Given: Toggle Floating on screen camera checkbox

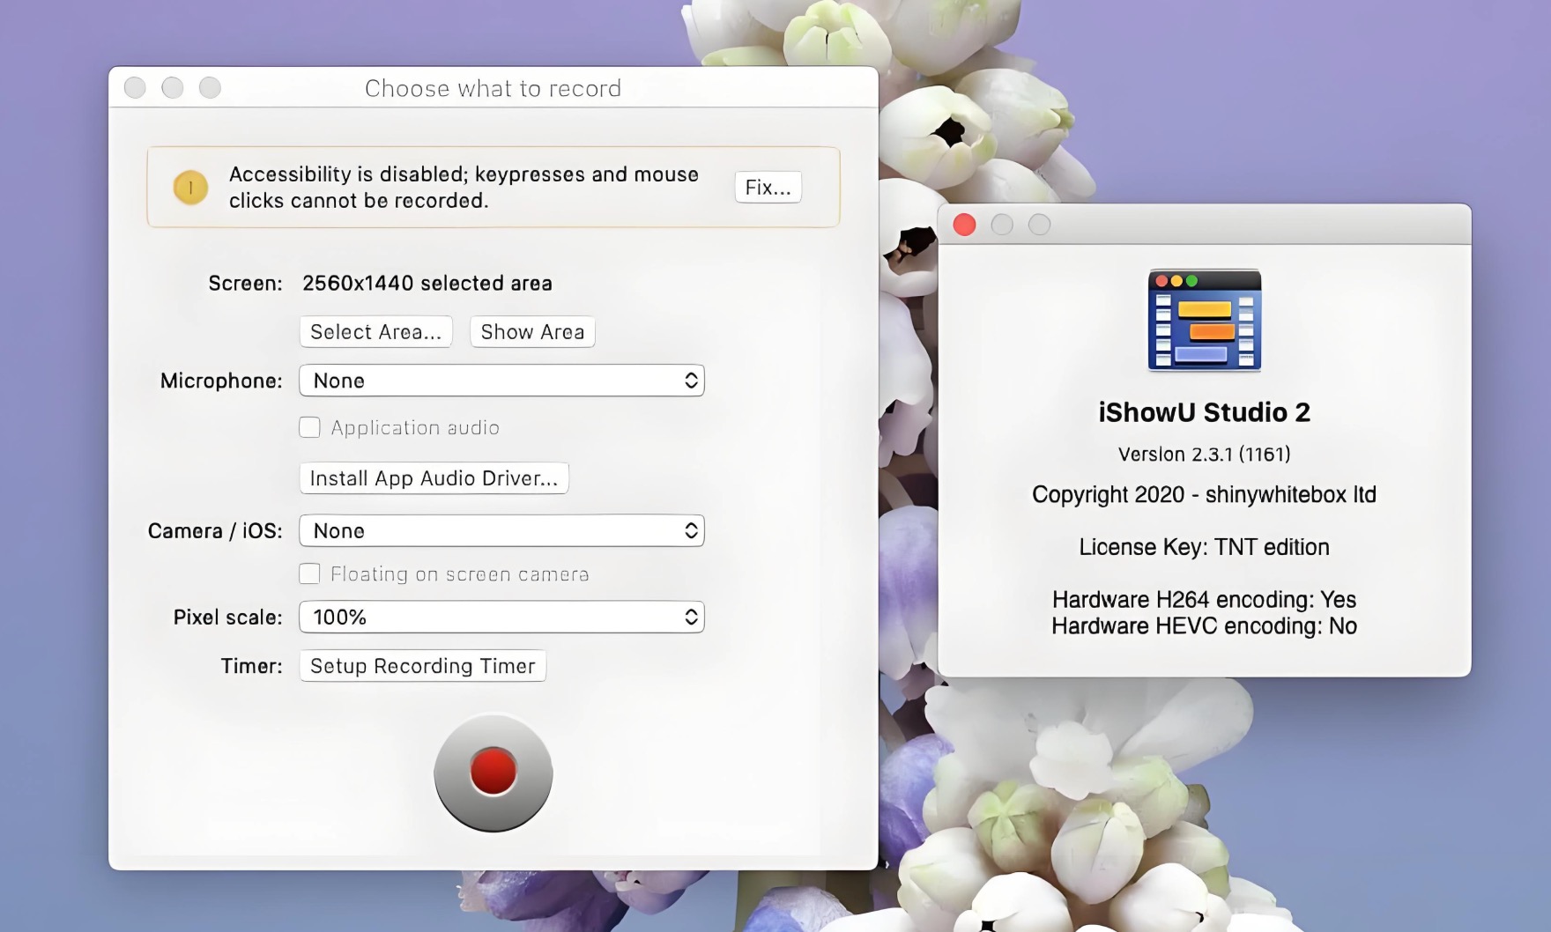Looking at the screenshot, I should point(309,573).
